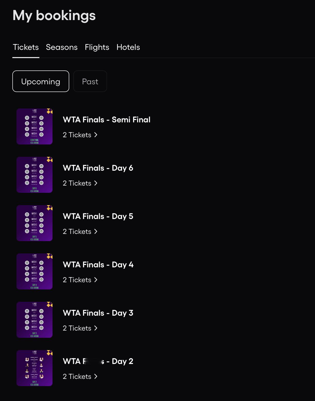Expand the Day 5 tickets chevron arrow
This screenshot has width=315, height=401.
point(96,232)
